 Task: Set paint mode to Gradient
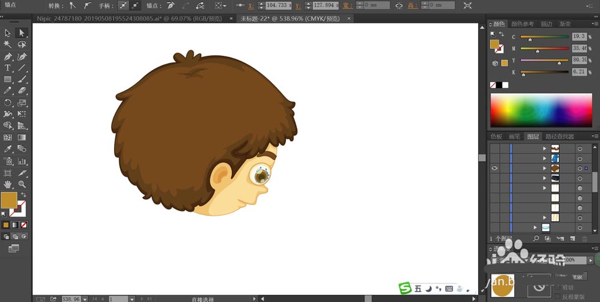pyautogui.click(x=15, y=225)
